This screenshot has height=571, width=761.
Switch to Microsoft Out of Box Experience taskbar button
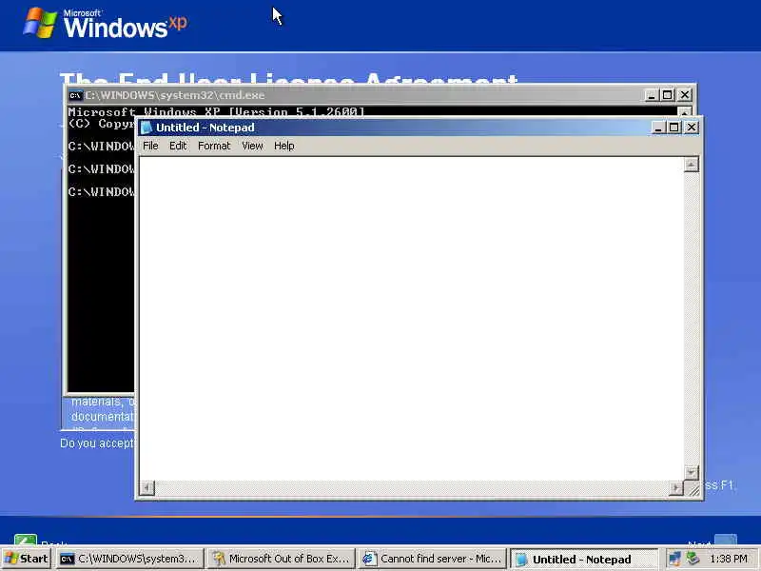[282, 559]
